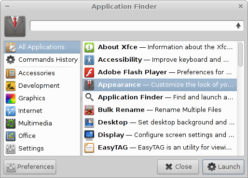
Task: Choose the Multimedia category
Action: pyautogui.click(x=42, y=123)
